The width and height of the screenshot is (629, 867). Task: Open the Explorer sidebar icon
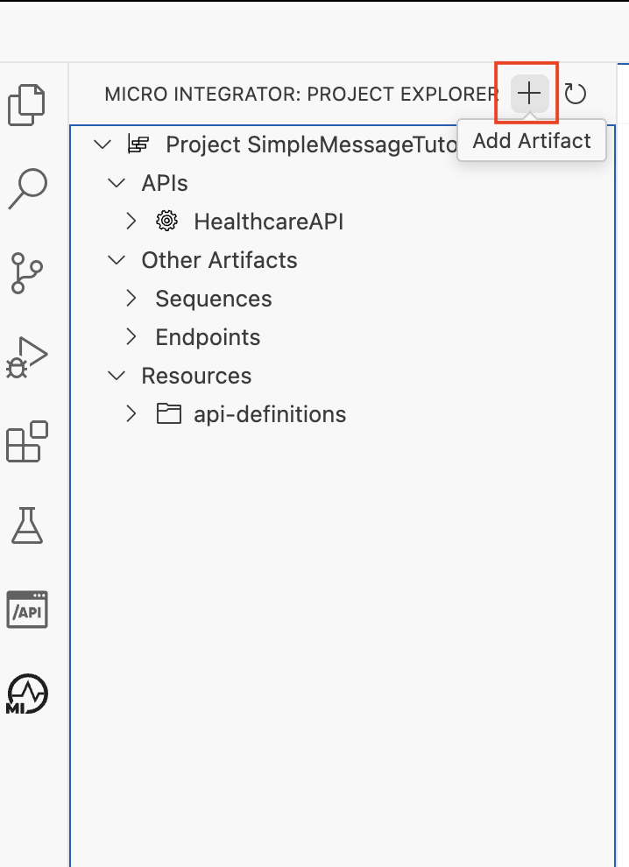point(27,103)
